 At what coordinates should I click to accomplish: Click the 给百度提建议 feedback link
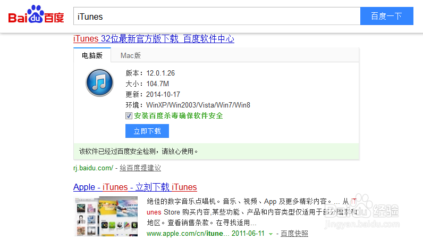140,168
